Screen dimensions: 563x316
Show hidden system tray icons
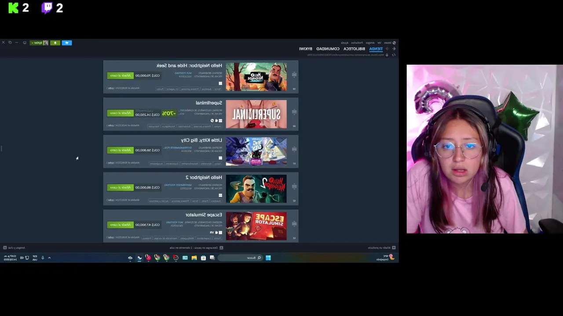click(x=49, y=258)
